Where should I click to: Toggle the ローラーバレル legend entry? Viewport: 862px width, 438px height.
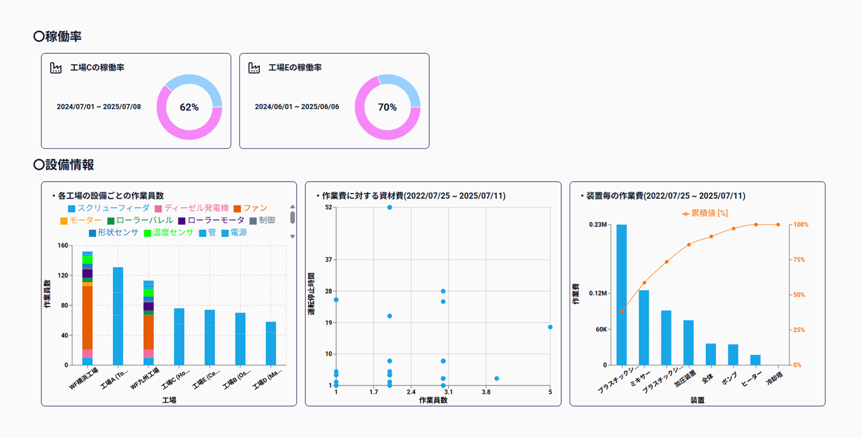140,220
